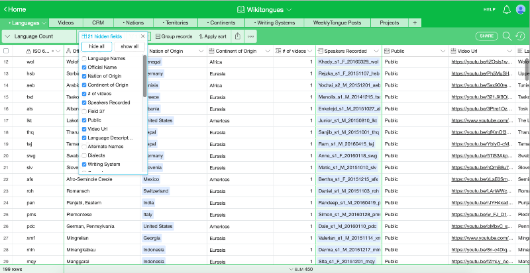This screenshot has width=530, height=273.
Task: Open Speakers Recorded column menu arrow
Action: pos(376,52)
